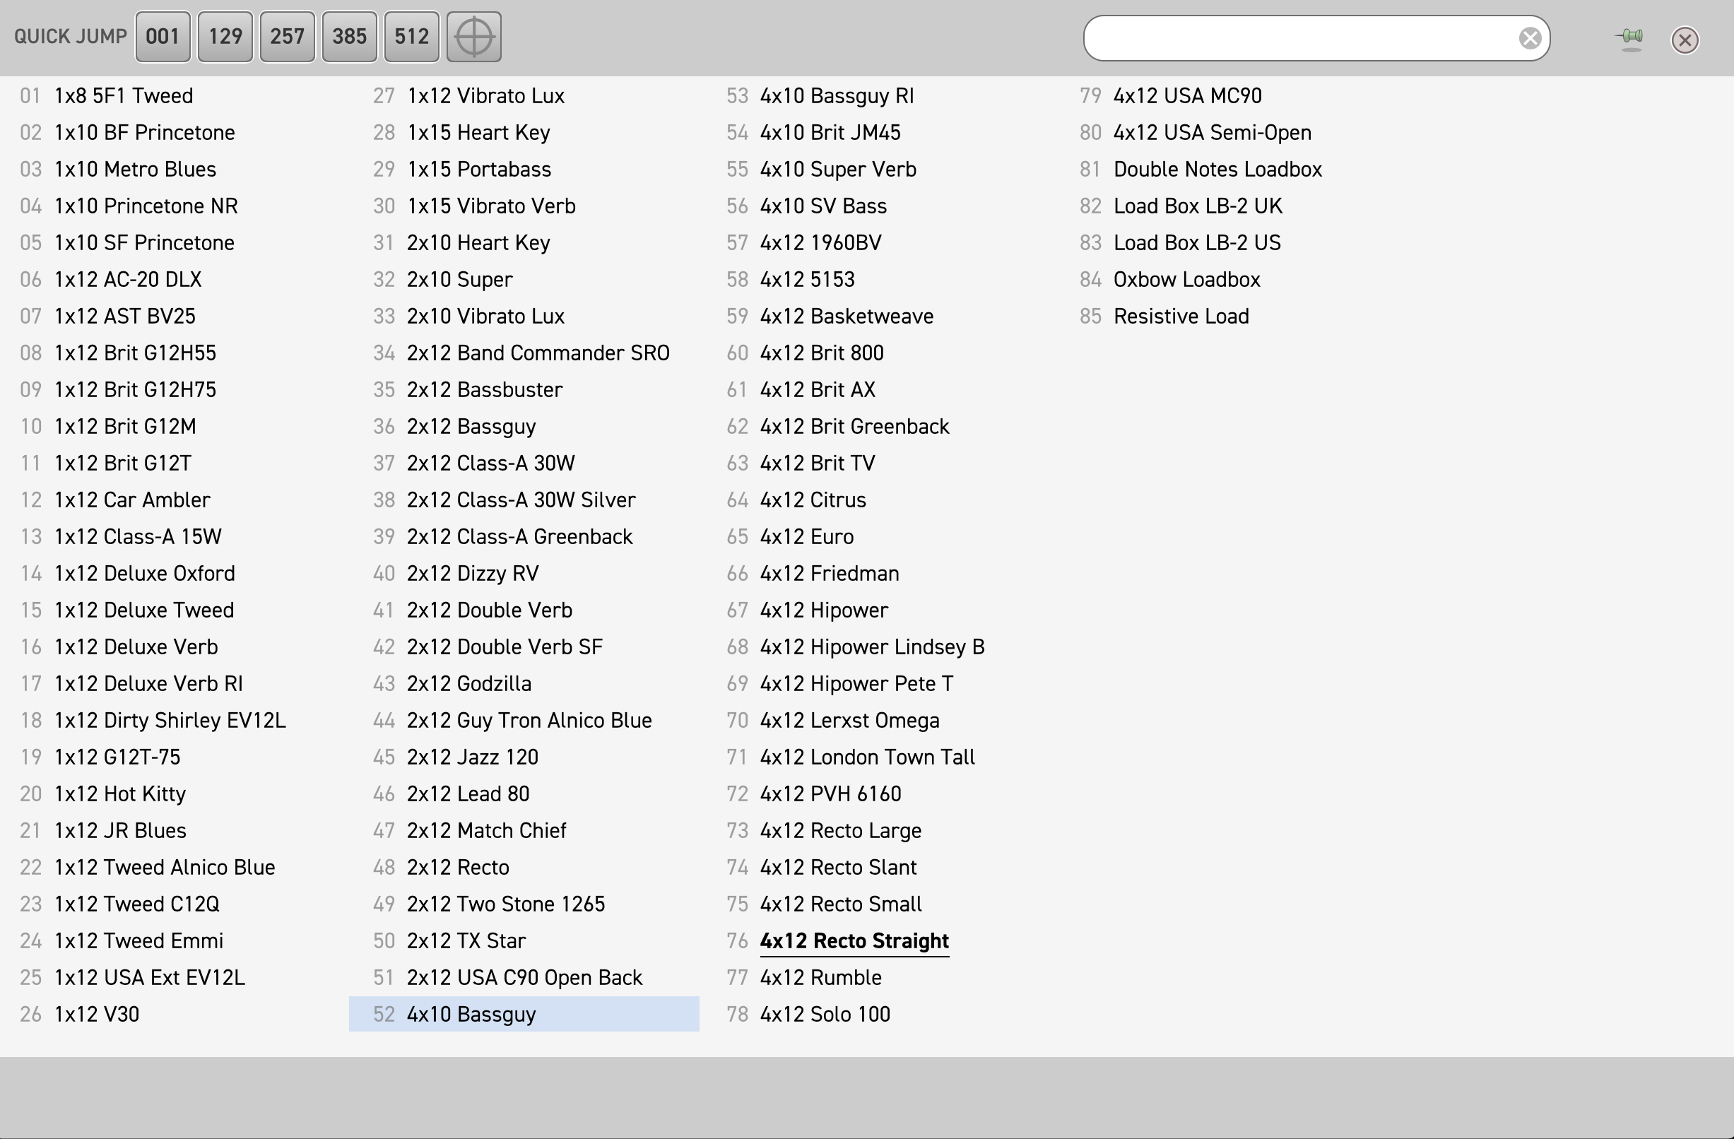Select 1x12 Hot Kitty

(x=120, y=793)
